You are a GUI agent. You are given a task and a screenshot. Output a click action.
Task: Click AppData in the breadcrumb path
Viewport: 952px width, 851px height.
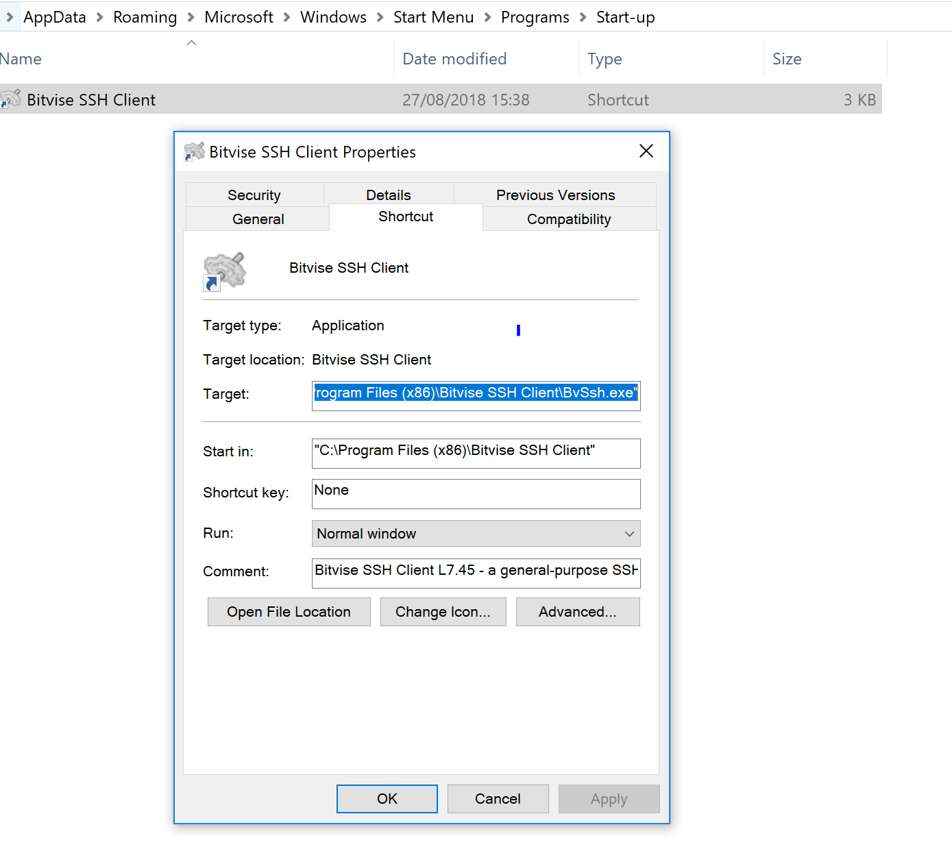coord(55,17)
